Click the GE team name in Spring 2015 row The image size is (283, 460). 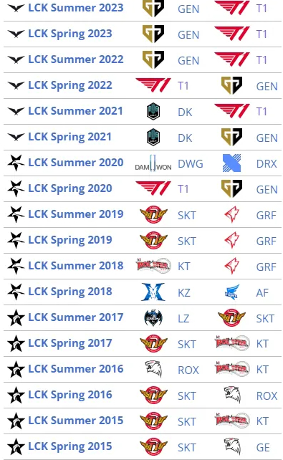click(x=263, y=448)
